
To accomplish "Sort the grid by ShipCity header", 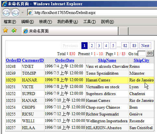I will pyautogui.click(x=141, y=60).
